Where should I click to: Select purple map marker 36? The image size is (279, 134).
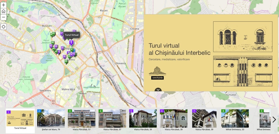click(56, 47)
